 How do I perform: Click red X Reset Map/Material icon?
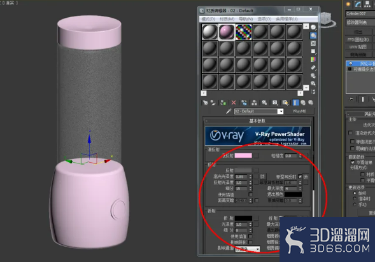point(234,102)
